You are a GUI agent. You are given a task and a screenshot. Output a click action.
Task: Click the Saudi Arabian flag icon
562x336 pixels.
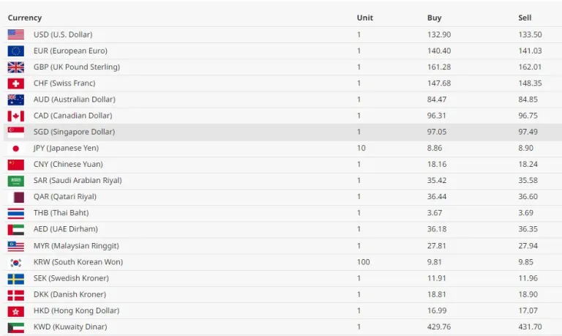pos(16,181)
